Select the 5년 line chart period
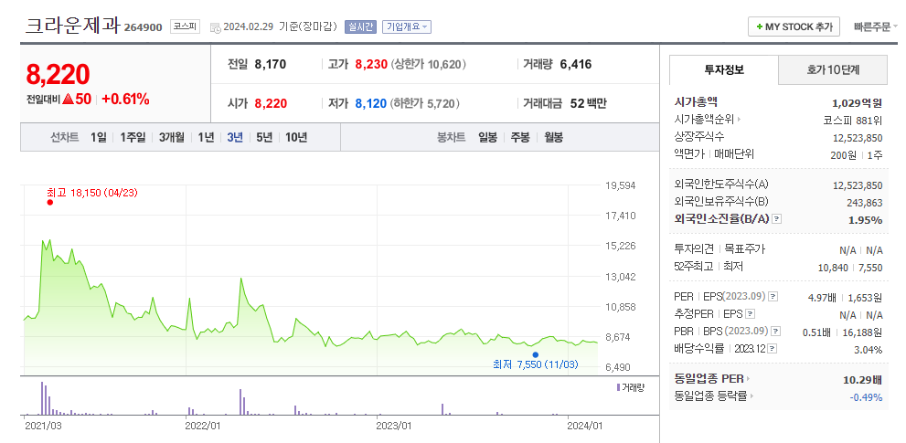The height and width of the screenshot is (443, 906). point(264,137)
